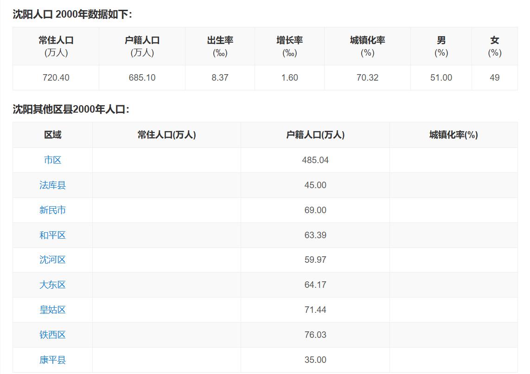Click the 户籍人口(万人) header in district table

pos(315,135)
